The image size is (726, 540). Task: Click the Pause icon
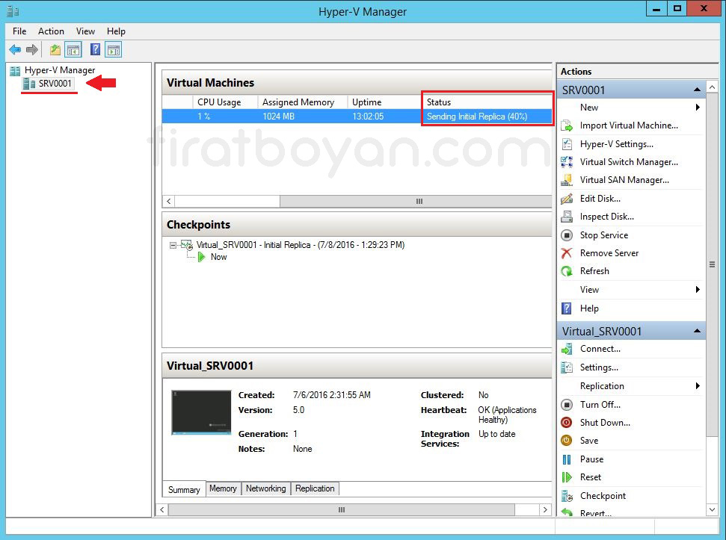point(567,459)
